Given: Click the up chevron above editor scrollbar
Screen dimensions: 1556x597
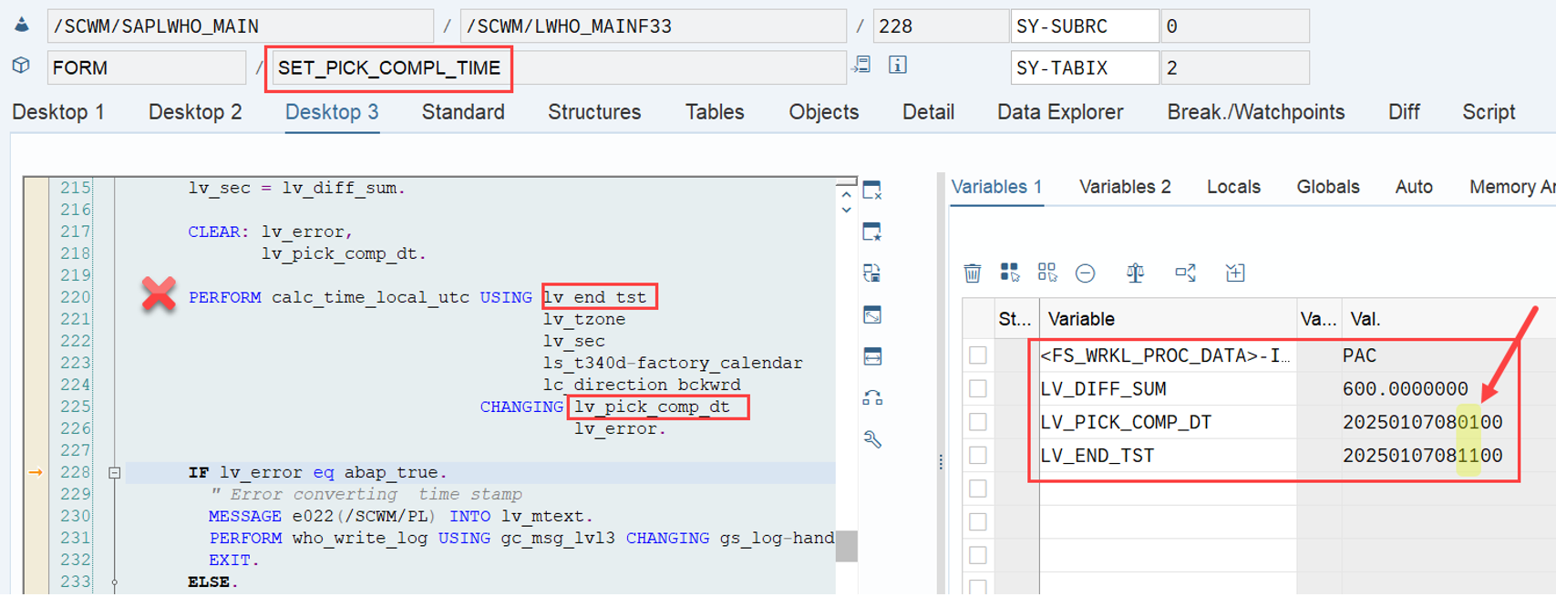Looking at the screenshot, I should (x=846, y=193).
